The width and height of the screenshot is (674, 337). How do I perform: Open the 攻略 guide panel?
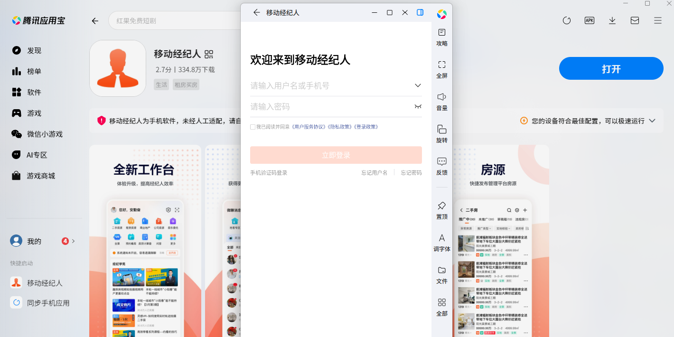pos(442,37)
